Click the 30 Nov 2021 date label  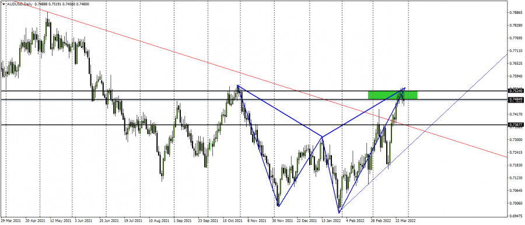pos(282,222)
